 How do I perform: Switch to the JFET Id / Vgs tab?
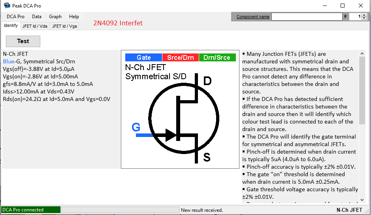click(x=64, y=26)
